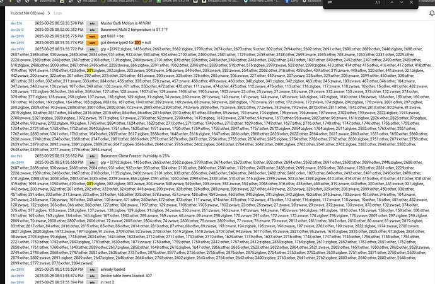
Task: Select text 'already loaded'
Action: click(113, 270)
